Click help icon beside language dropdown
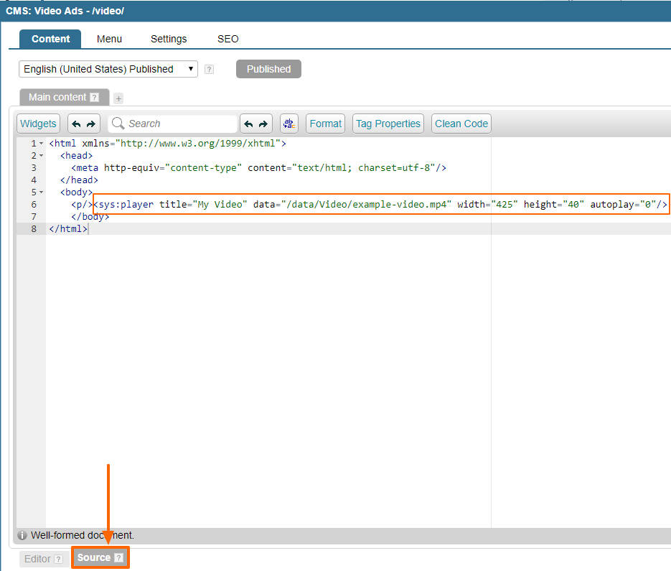Image resolution: width=671 pixels, height=571 pixels. (x=209, y=70)
